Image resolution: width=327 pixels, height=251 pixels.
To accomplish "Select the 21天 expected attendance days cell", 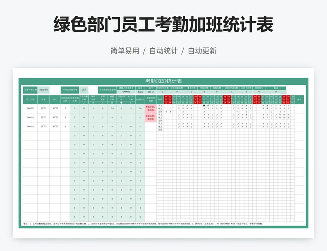I will [x=83, y=90].
